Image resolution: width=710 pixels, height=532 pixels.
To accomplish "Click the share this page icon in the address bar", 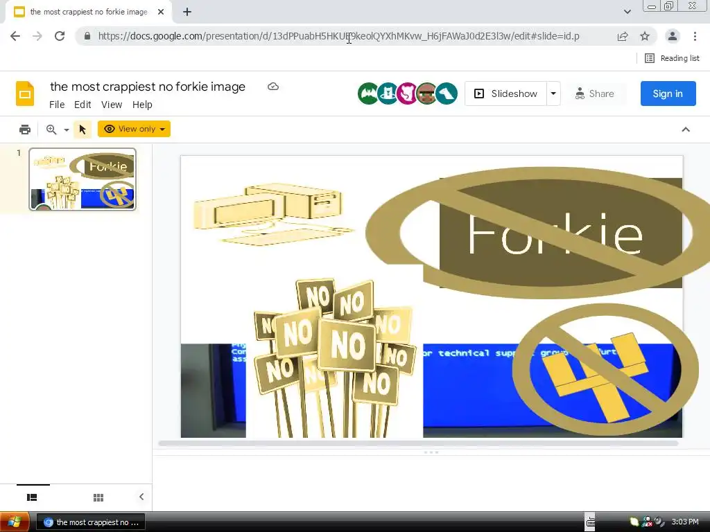I will coord(623,36).
